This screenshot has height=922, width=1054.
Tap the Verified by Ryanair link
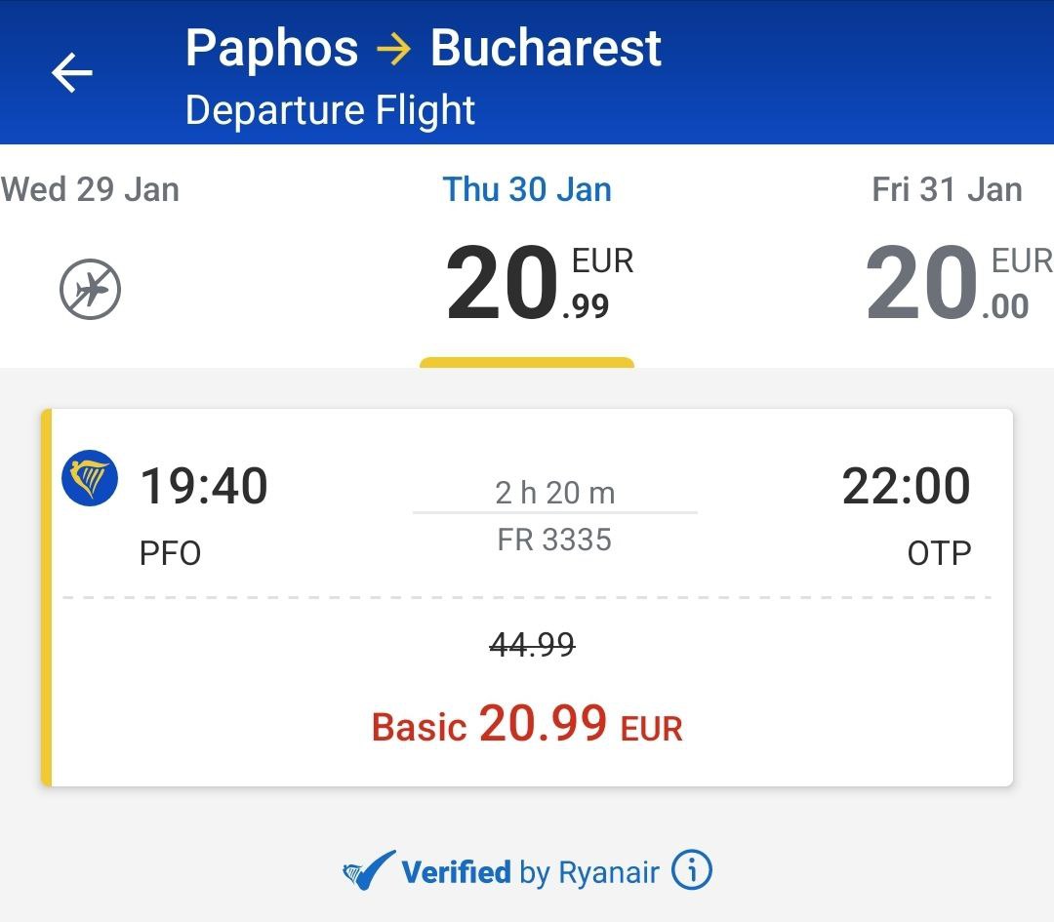530,871
